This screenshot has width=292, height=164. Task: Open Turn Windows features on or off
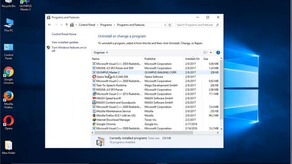pyautogui.click(x=69, y=49)
